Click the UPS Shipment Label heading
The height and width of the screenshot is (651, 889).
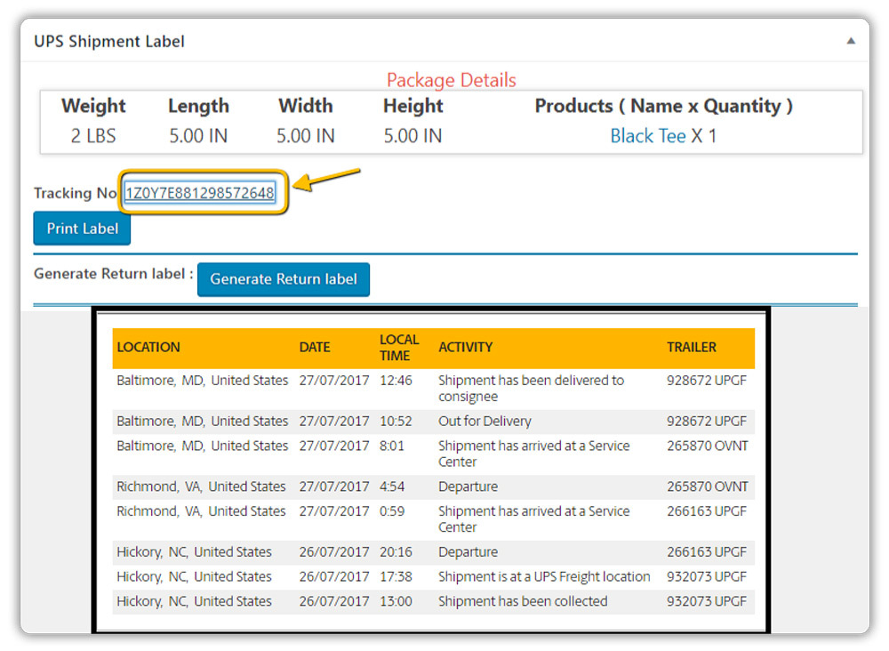point(109,42)
